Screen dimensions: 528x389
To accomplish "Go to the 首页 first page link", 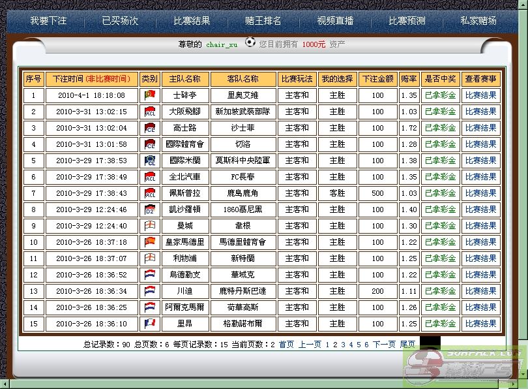I will pyautogui.click(x=286, y=345).
